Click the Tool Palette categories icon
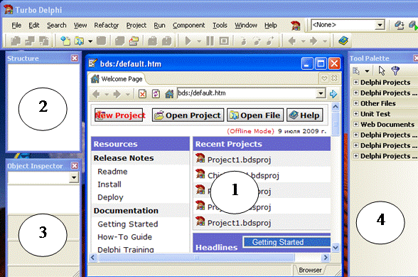 tap(356, 71)
